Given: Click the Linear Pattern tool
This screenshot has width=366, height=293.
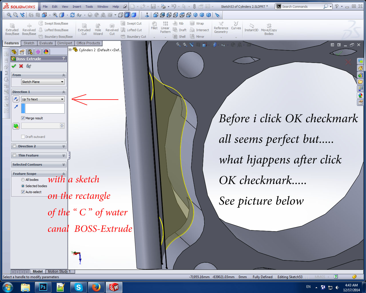Looking at the screenshot, I should tap(165, 27).
